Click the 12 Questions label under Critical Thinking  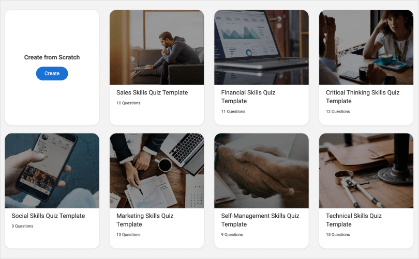[x=338, y=111]
